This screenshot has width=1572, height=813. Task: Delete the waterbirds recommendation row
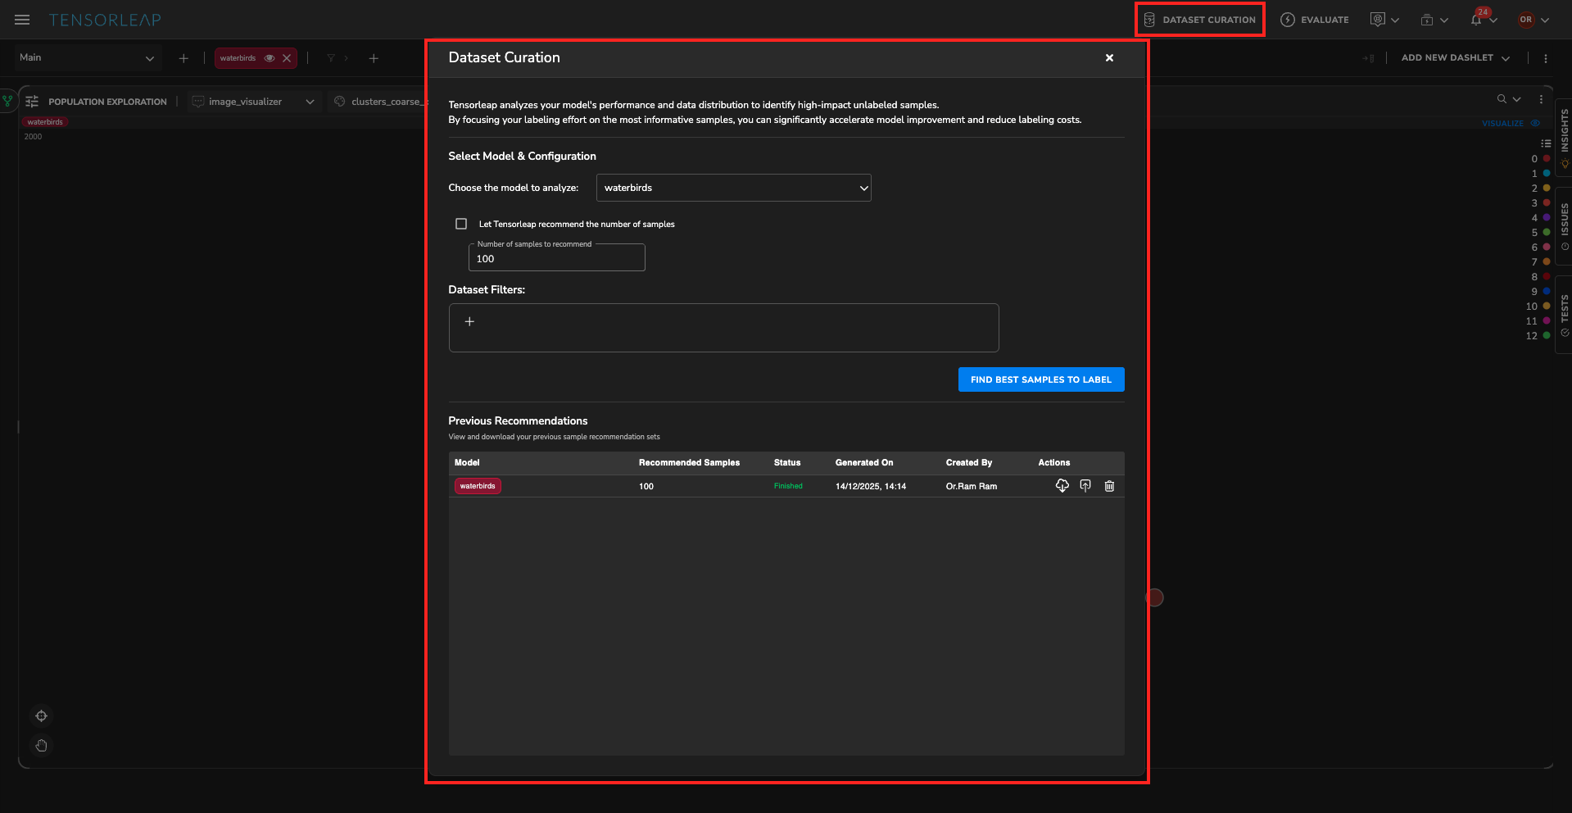pyautogui.click(x=1109, y=486)
